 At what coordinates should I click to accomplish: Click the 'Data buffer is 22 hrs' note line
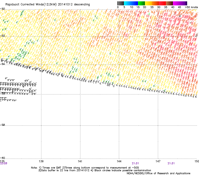pyautogui.click(x=95, y=170)
